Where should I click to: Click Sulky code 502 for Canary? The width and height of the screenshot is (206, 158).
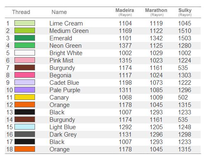183,98
